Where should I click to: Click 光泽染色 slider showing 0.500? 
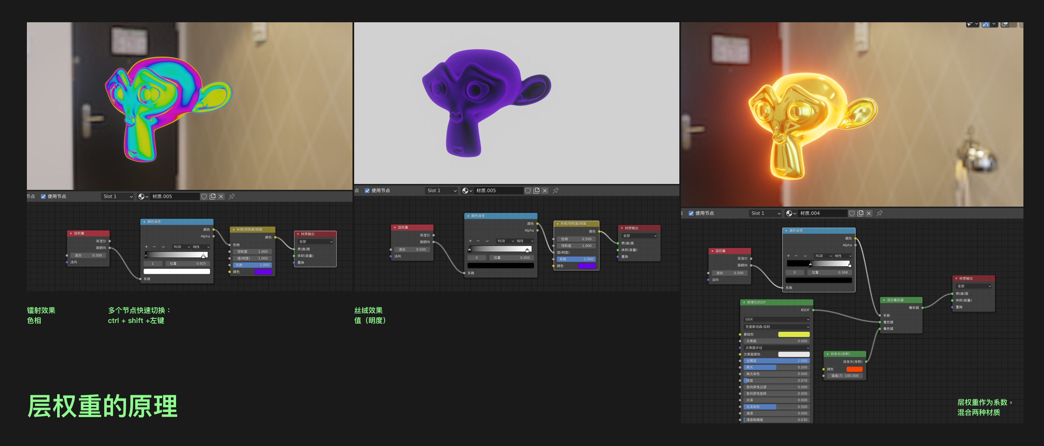coord(777,407)
